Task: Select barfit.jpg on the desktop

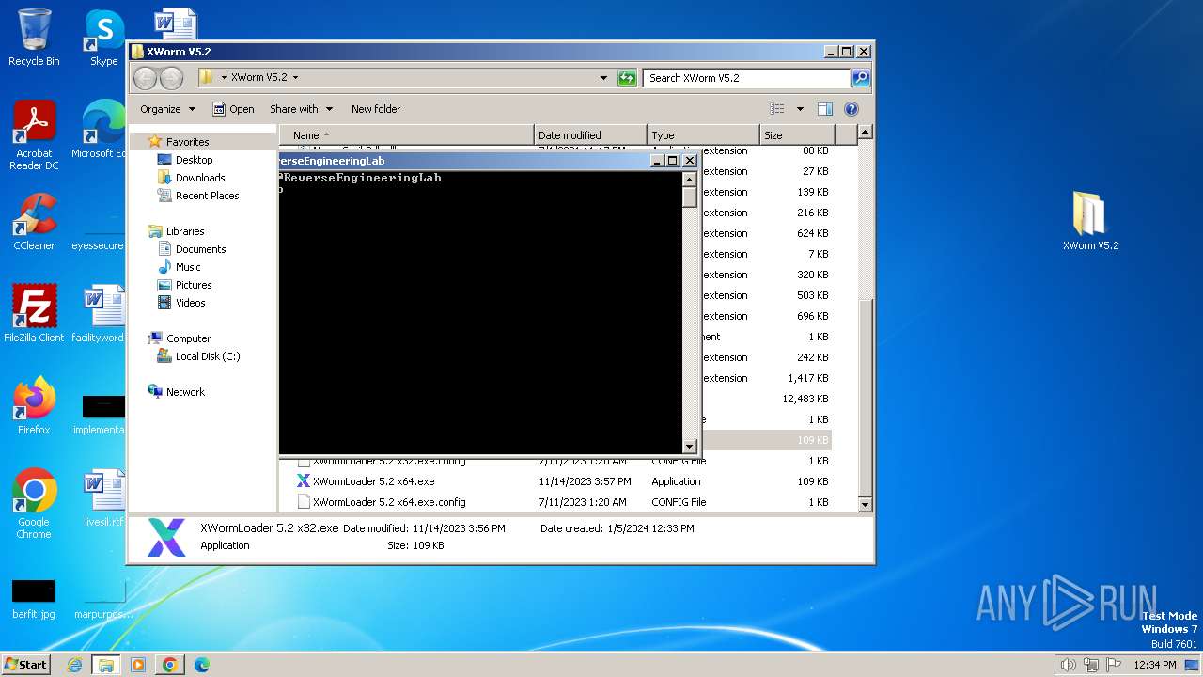Action: [x=34, y=599]
